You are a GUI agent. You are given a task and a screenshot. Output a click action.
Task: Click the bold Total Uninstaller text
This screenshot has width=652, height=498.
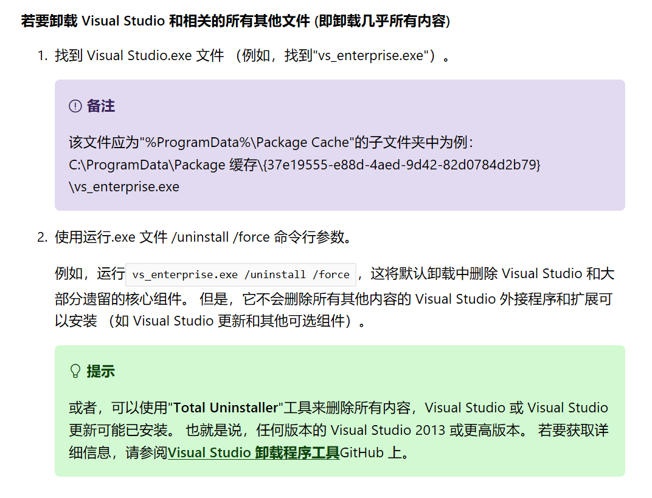(226, 408)
